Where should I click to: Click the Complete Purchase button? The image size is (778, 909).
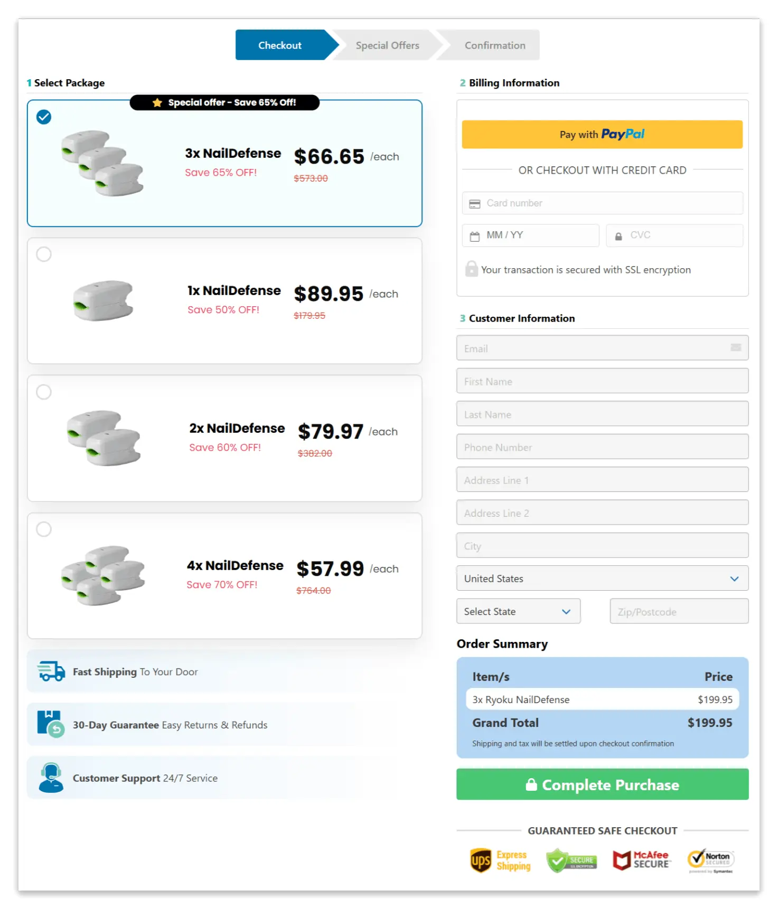602,784
